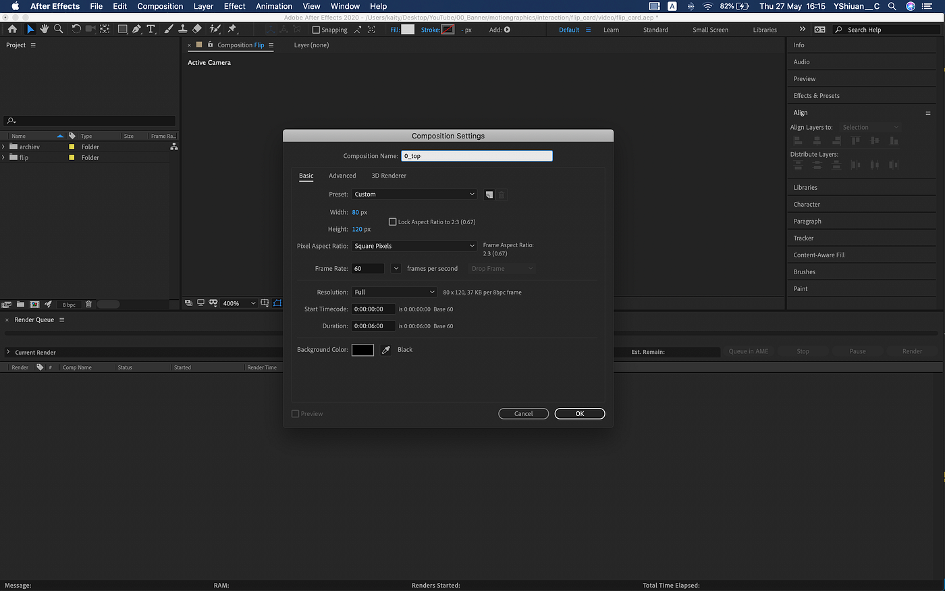Screen dimensions: 945x591
Task: Open the Animation menu
Action: 274,6
